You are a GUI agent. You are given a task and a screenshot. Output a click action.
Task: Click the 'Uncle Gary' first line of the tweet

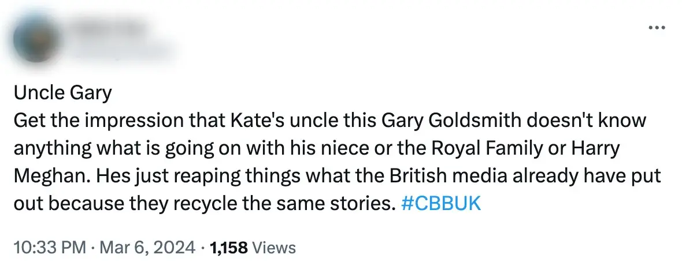point(62,93)
